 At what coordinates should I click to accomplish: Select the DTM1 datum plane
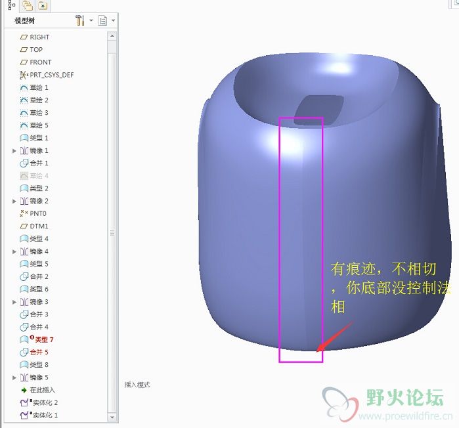tap(34, 226)
